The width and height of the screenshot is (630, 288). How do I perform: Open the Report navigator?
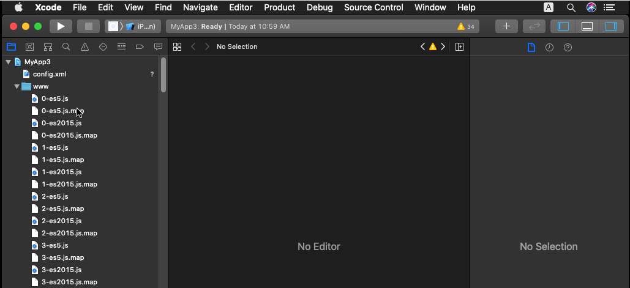(159, 47)
